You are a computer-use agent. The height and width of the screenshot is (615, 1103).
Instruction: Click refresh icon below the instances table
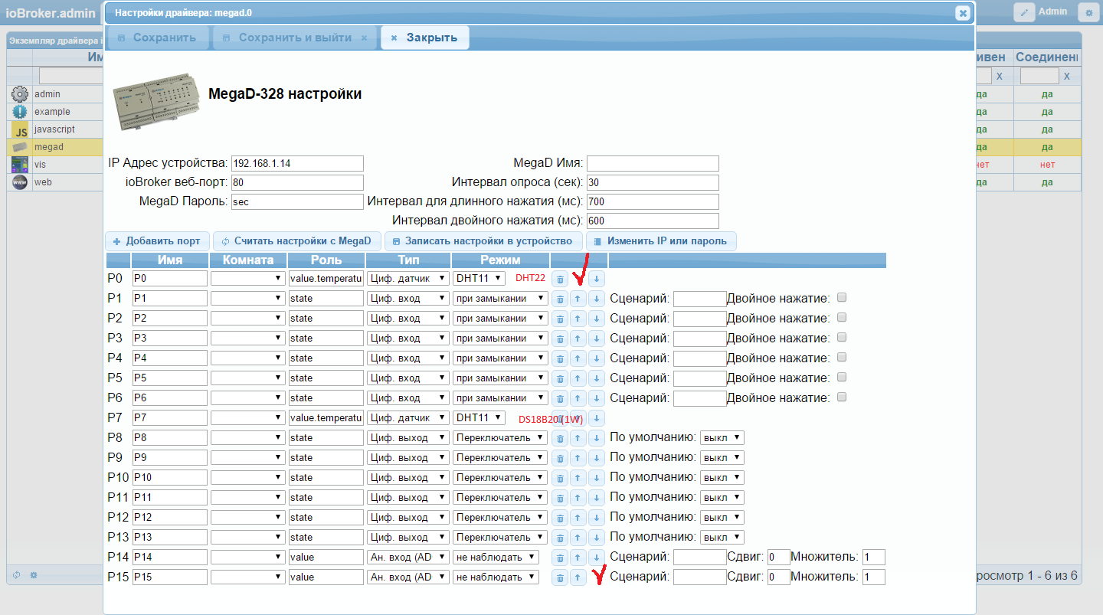[x=16, y=574]
